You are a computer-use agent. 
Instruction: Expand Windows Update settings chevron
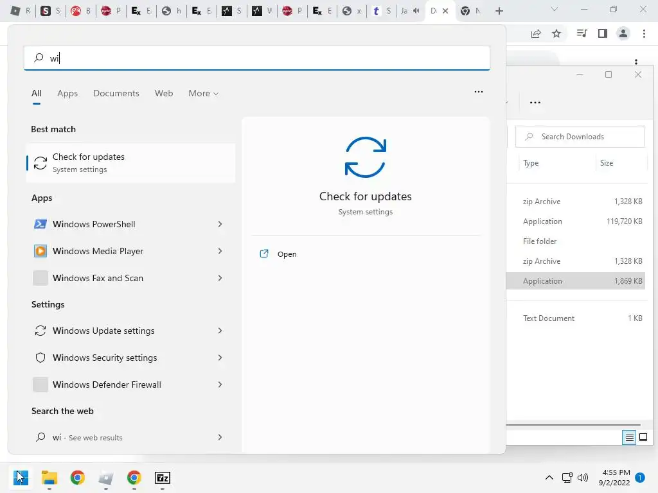click(220, 331)
